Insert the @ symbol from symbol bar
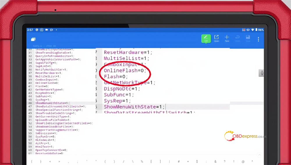Image resolution: width=291 pixels, height=165 pixels. coord(243,161)
